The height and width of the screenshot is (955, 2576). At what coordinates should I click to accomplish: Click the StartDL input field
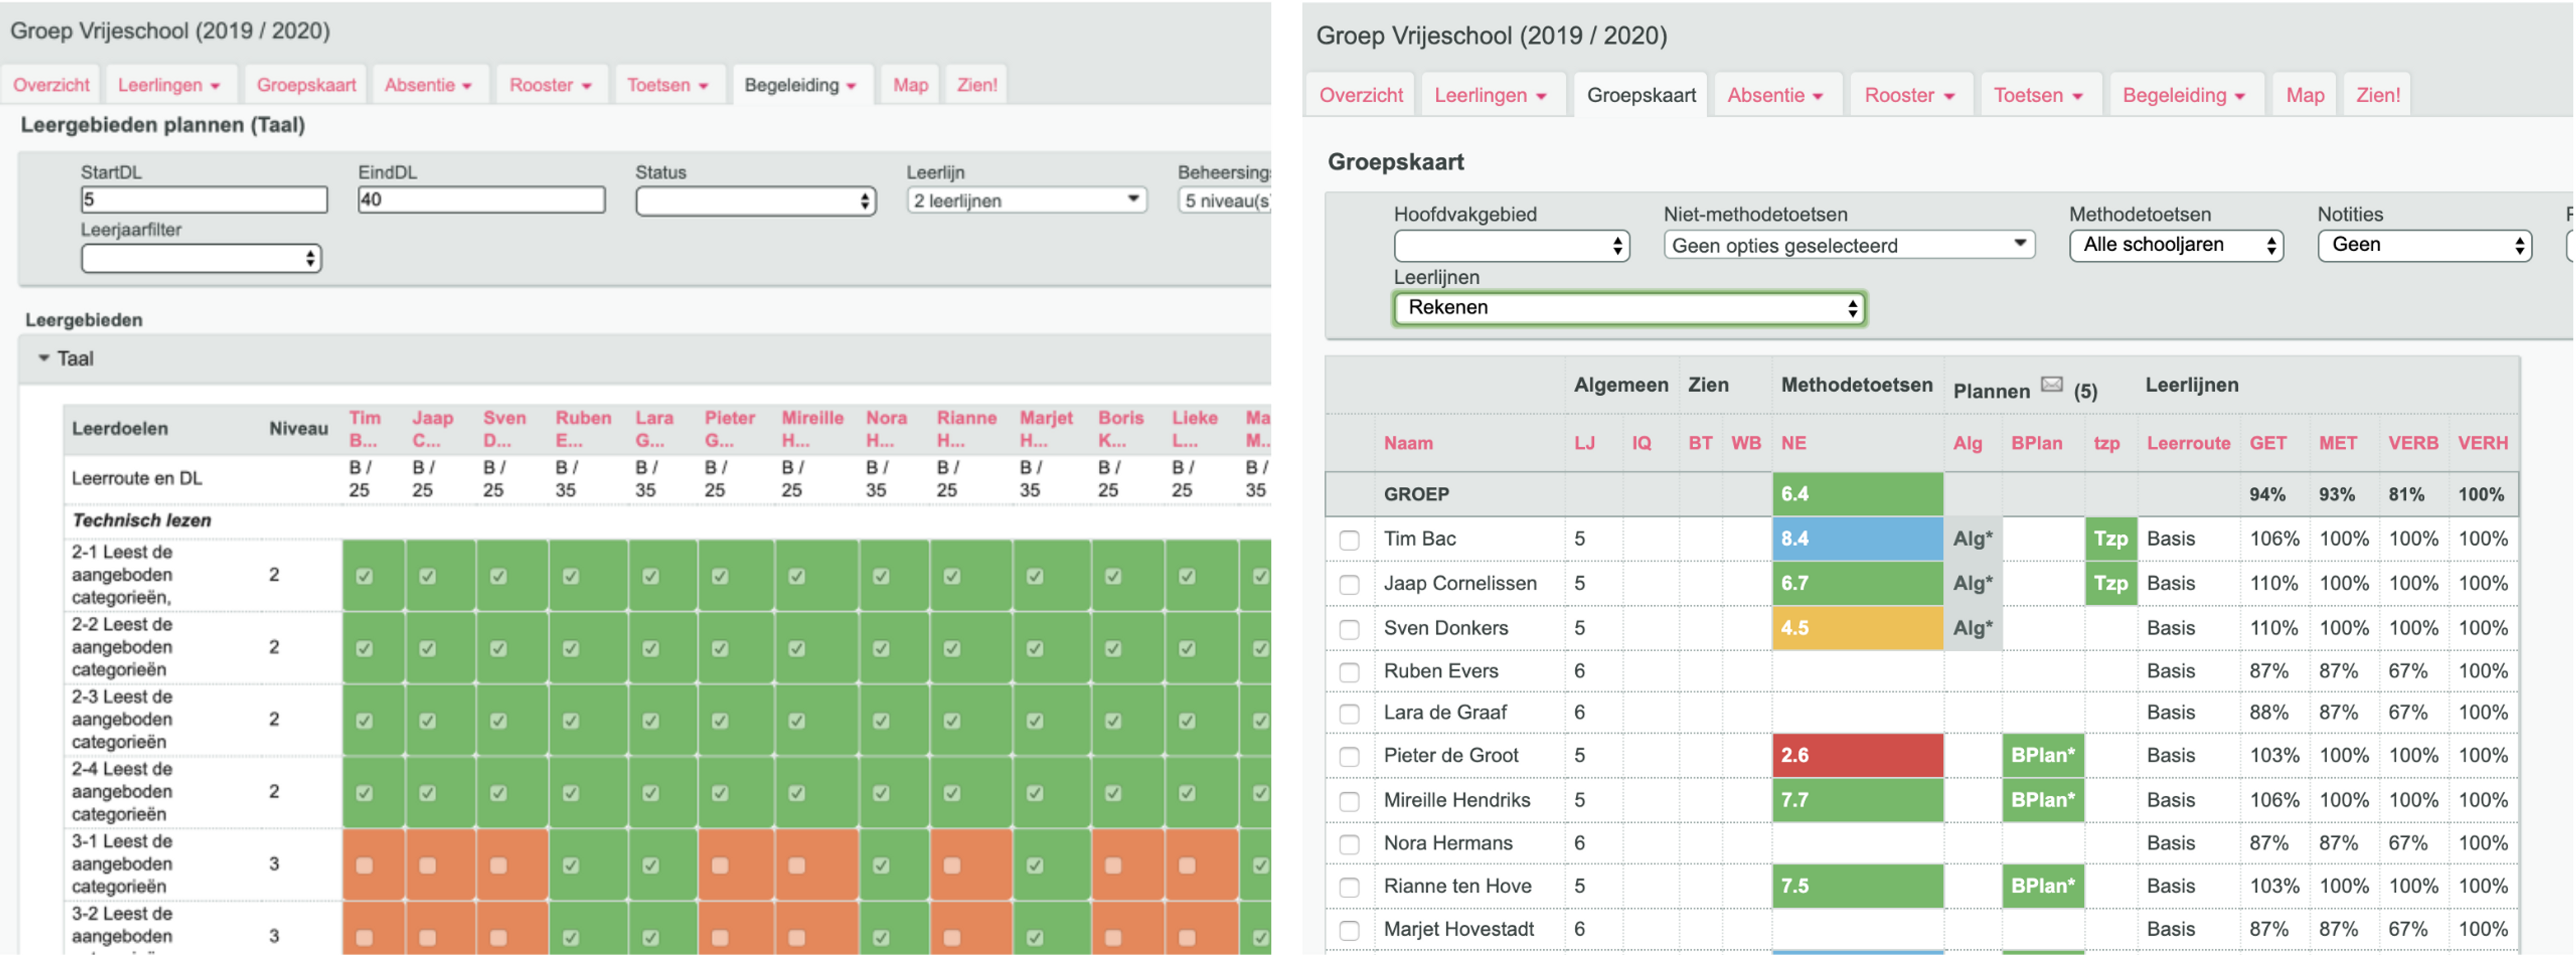click(x=204, y=200)
